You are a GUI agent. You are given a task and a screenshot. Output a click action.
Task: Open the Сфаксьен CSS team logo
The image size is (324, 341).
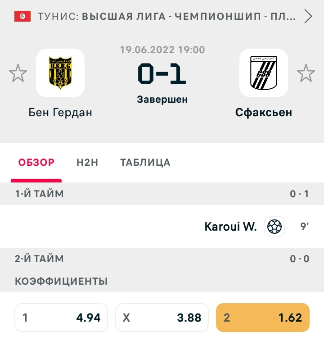click(264, 73)
